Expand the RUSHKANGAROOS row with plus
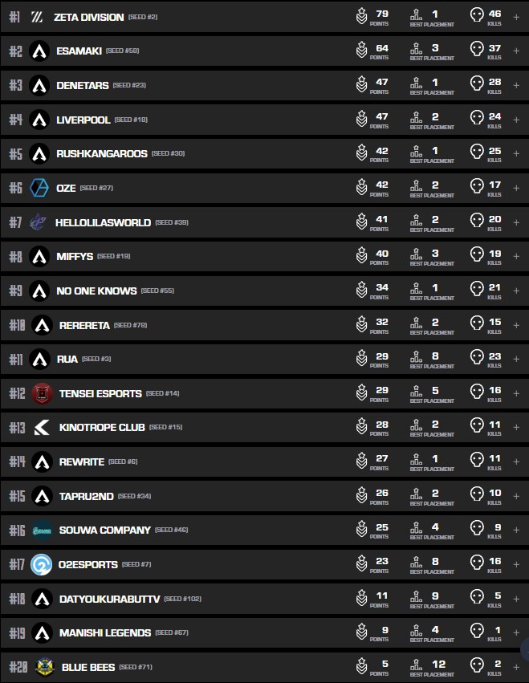The width and height of the screenshot is (529, 683). (x=516, y=153)
